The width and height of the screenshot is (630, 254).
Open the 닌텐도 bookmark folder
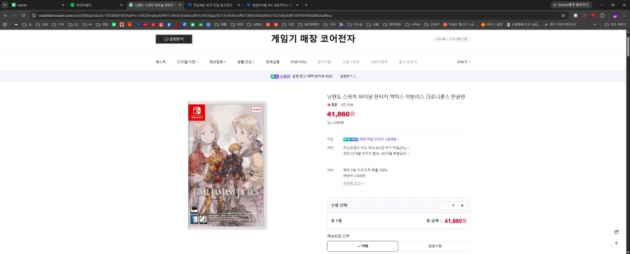tap(255, 24)
